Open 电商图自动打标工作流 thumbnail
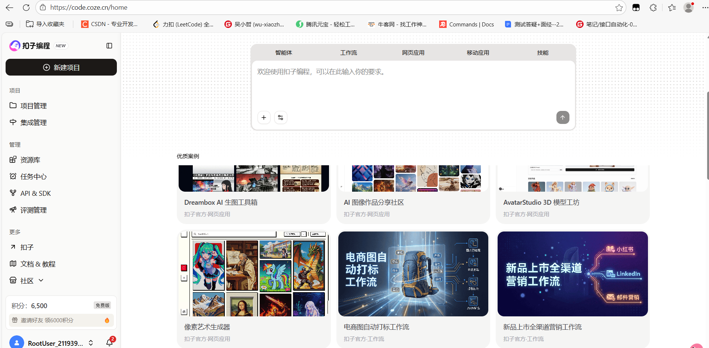 pyautogui.click(x=413, y=274)
